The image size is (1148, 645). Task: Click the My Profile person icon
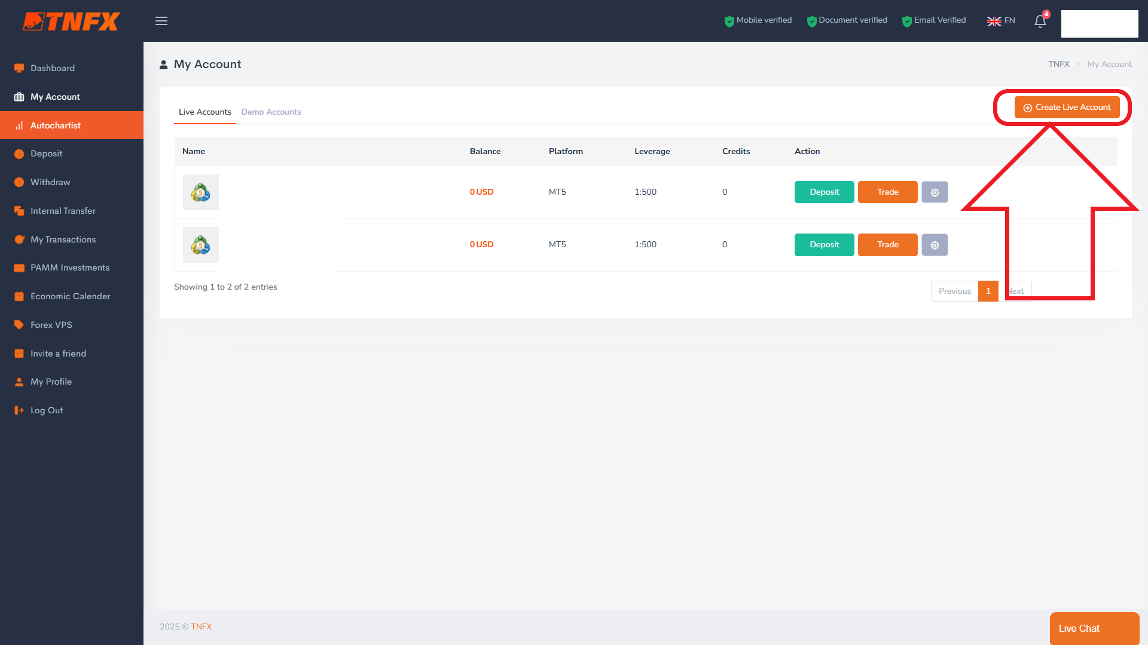tap(19, 382)
